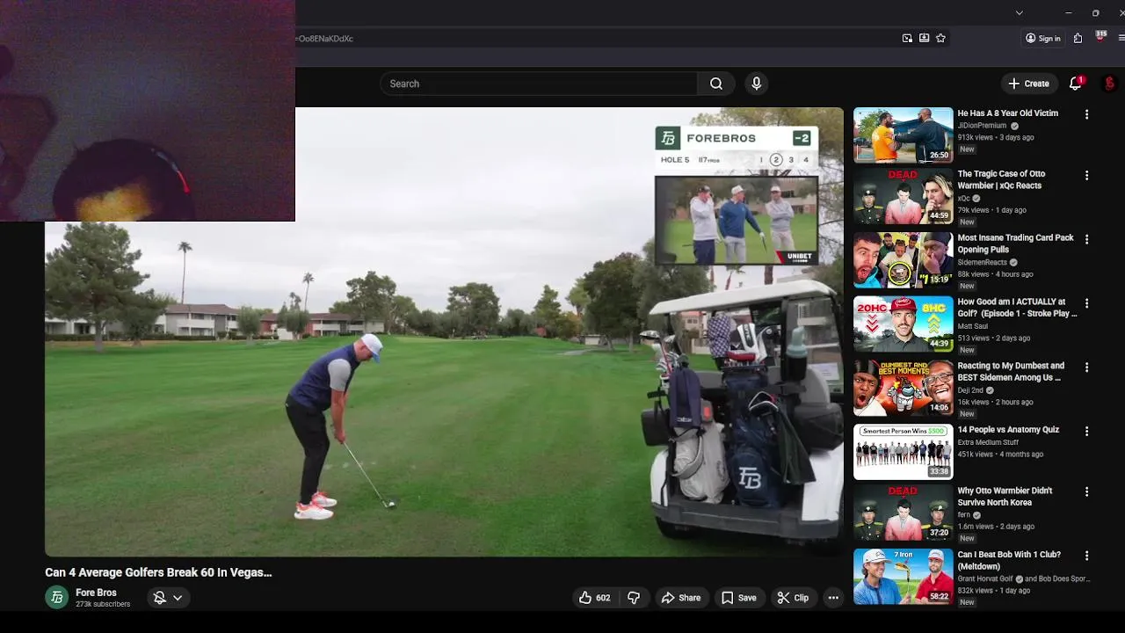Click the Create button
Screen dimensions: 1125x633
[x=1028, y=84]
